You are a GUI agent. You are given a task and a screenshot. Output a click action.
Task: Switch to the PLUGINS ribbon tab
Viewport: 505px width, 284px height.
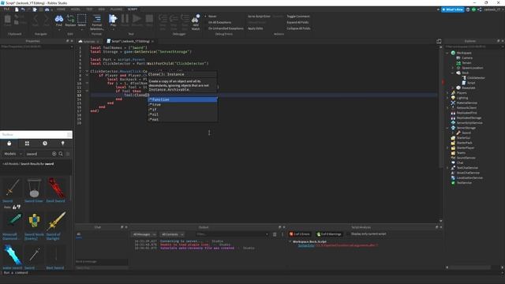[116, 9]
